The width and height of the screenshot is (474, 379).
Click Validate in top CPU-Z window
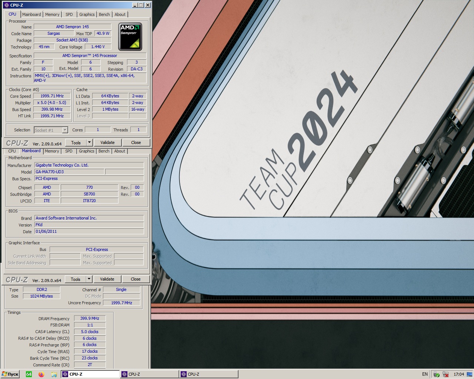pos(107,142)
